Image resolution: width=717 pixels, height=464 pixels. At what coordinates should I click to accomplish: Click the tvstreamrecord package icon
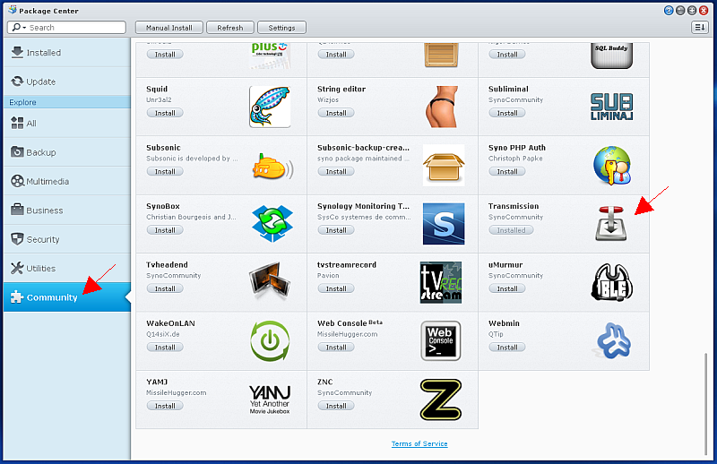coord(441,282)
